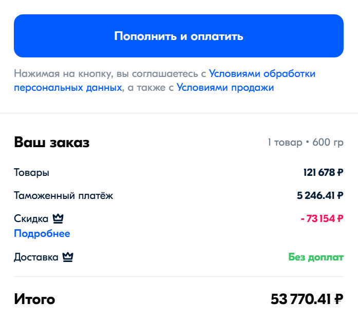Click the crown icon beside Доставка
This screenshot has height=323, width=358.
pyautogui.click(x=68, y=257)
